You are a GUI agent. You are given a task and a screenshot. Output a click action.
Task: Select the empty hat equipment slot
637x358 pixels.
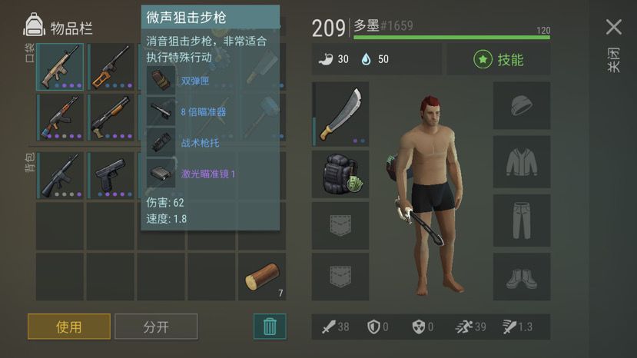522,106
